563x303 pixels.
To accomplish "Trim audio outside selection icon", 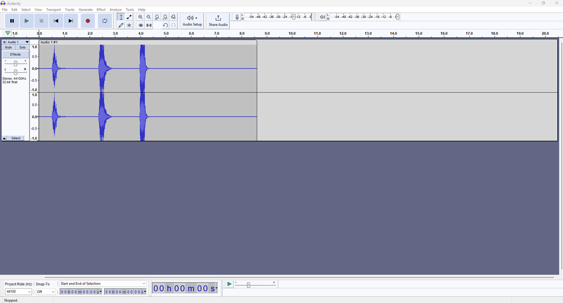I will pos(141,25).
